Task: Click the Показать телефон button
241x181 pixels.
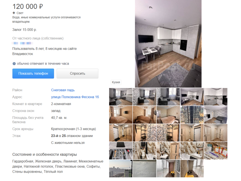Action: (33, 74)
